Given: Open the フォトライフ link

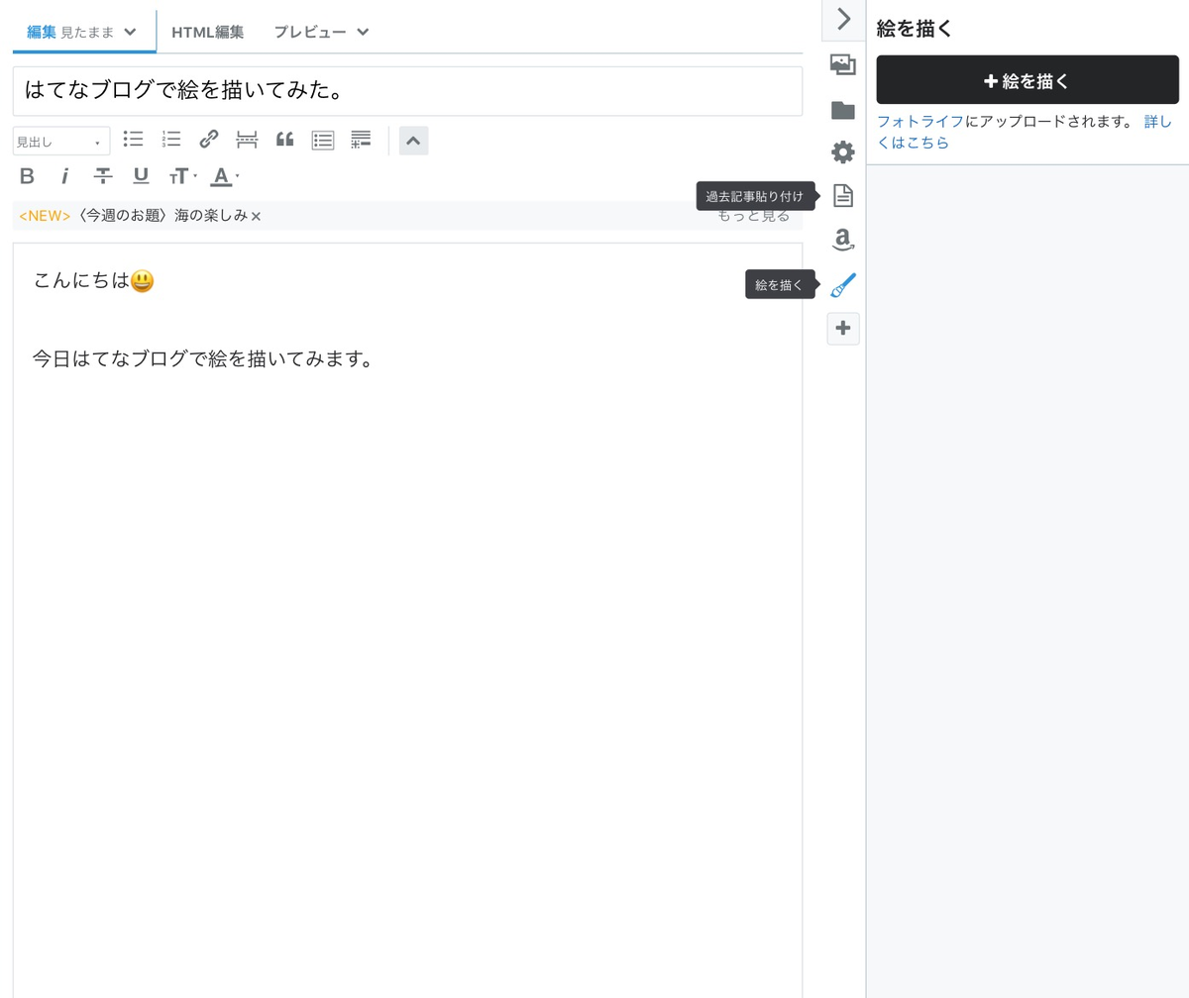Looking at the screenshot, I should (920, 121).
